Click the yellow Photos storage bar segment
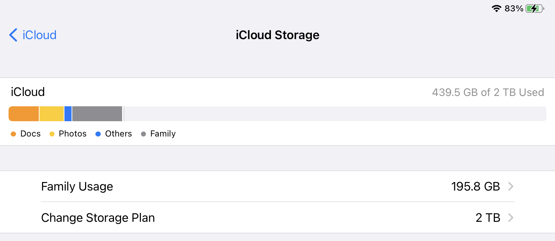The width and height of the screenshot is (555, 241). tap(52, 114)
